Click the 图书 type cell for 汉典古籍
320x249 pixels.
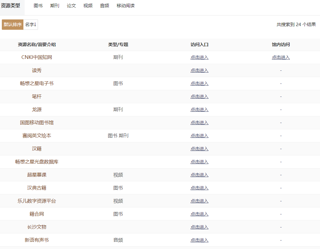click(118, 188)
